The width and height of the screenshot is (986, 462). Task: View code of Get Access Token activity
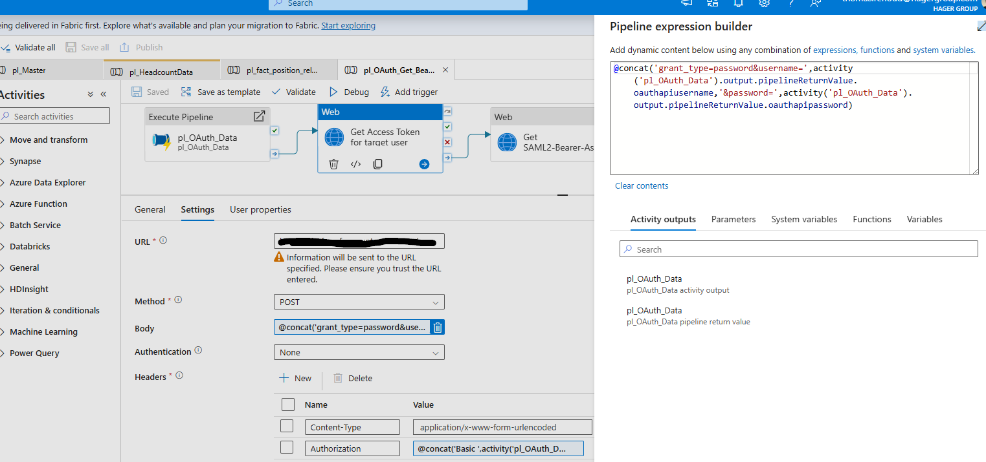point(355,164)
